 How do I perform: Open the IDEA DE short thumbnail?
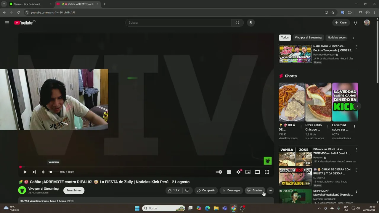tap(292, 102)
